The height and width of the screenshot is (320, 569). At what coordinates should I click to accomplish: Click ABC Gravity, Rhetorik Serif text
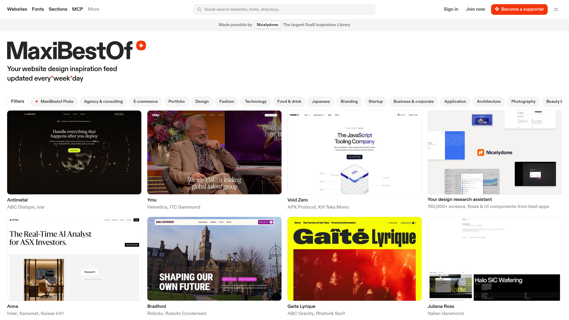[x=316, y=313]
